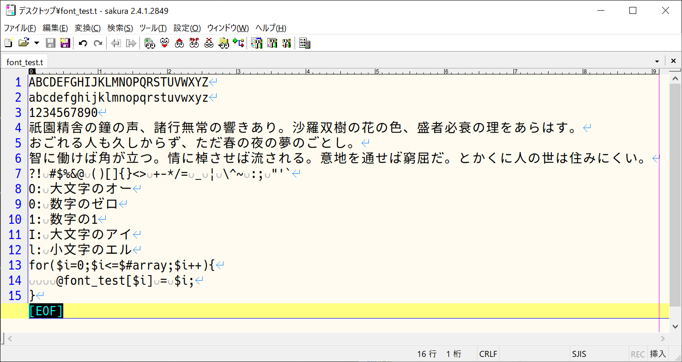Find next with down-arrow eyes icon
Viewport: 682px width, 362px height.
point(164,43)
